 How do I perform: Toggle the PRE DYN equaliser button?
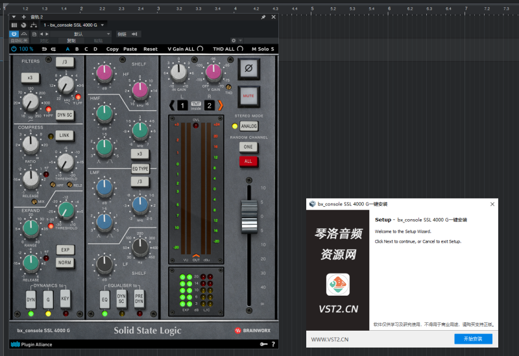point(139,299)
